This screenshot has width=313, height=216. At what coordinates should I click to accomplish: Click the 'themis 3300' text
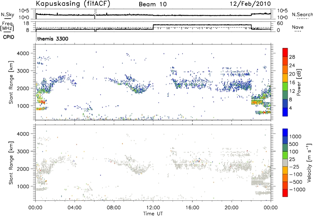(53, 39)
